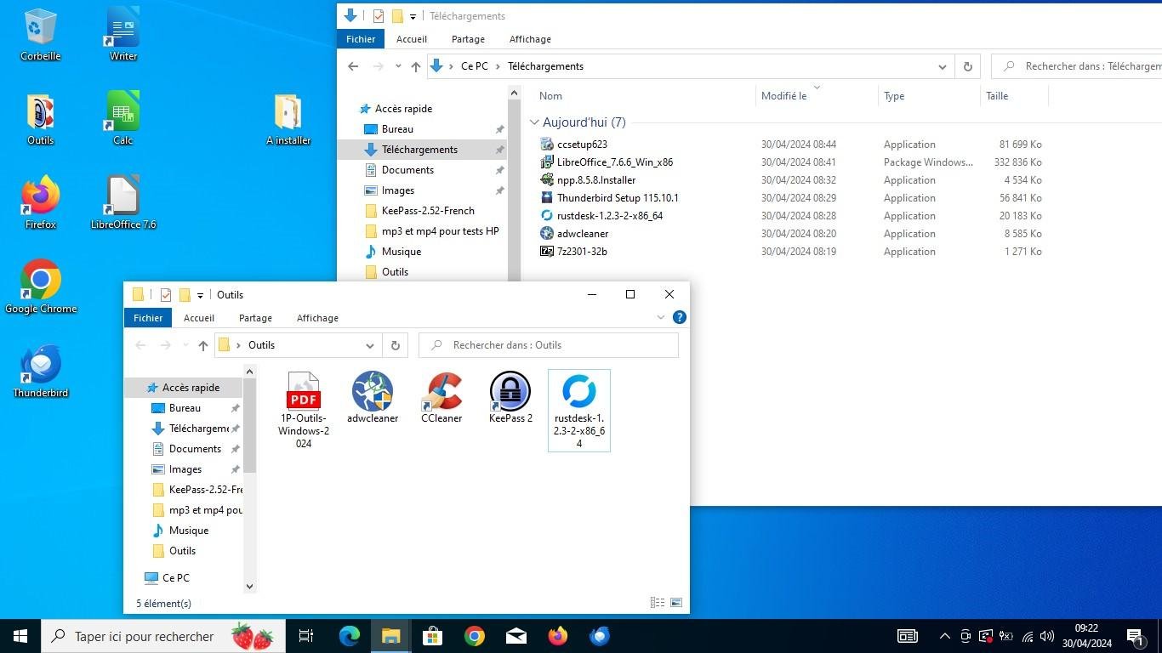Open the Writer desktop shortcut
The height and width of the screenshot is (653, 1162).
pyautogui.click(x=123, y=34)
